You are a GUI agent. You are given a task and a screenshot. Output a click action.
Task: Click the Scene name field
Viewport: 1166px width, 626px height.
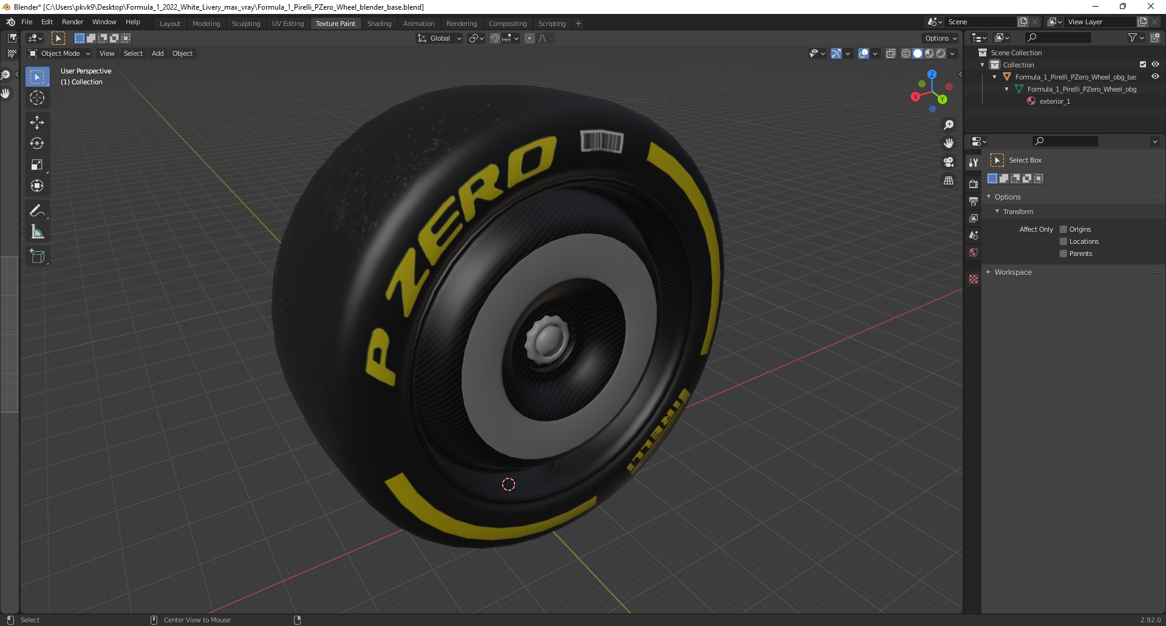click(981, 22)
